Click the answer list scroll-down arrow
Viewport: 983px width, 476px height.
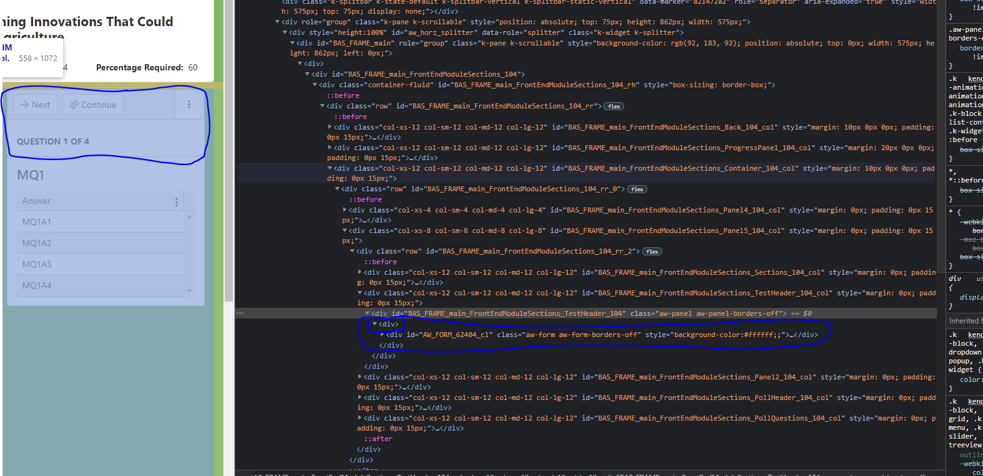(x=189, y=291)
